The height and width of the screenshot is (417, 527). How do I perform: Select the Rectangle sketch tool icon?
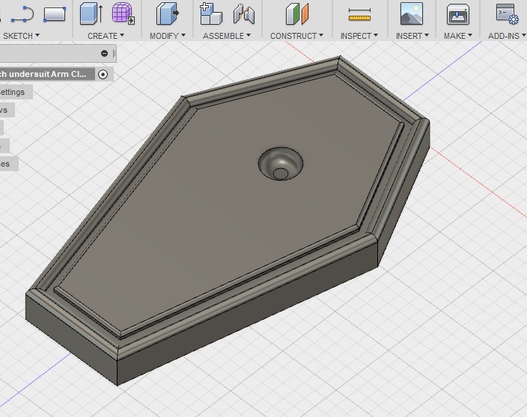tap(55, 13)
